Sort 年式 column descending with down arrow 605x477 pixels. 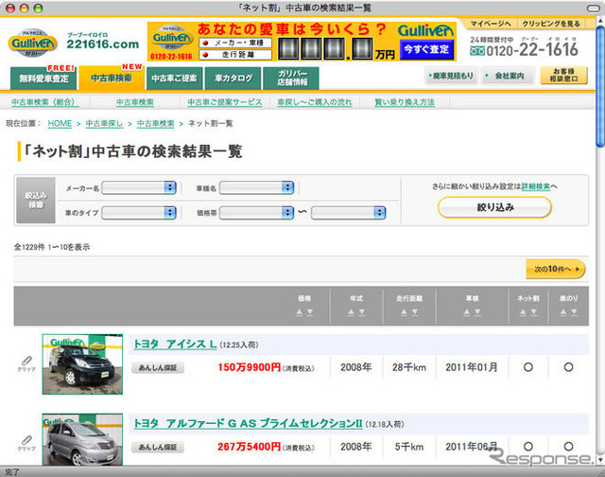[x=362, y=312]
